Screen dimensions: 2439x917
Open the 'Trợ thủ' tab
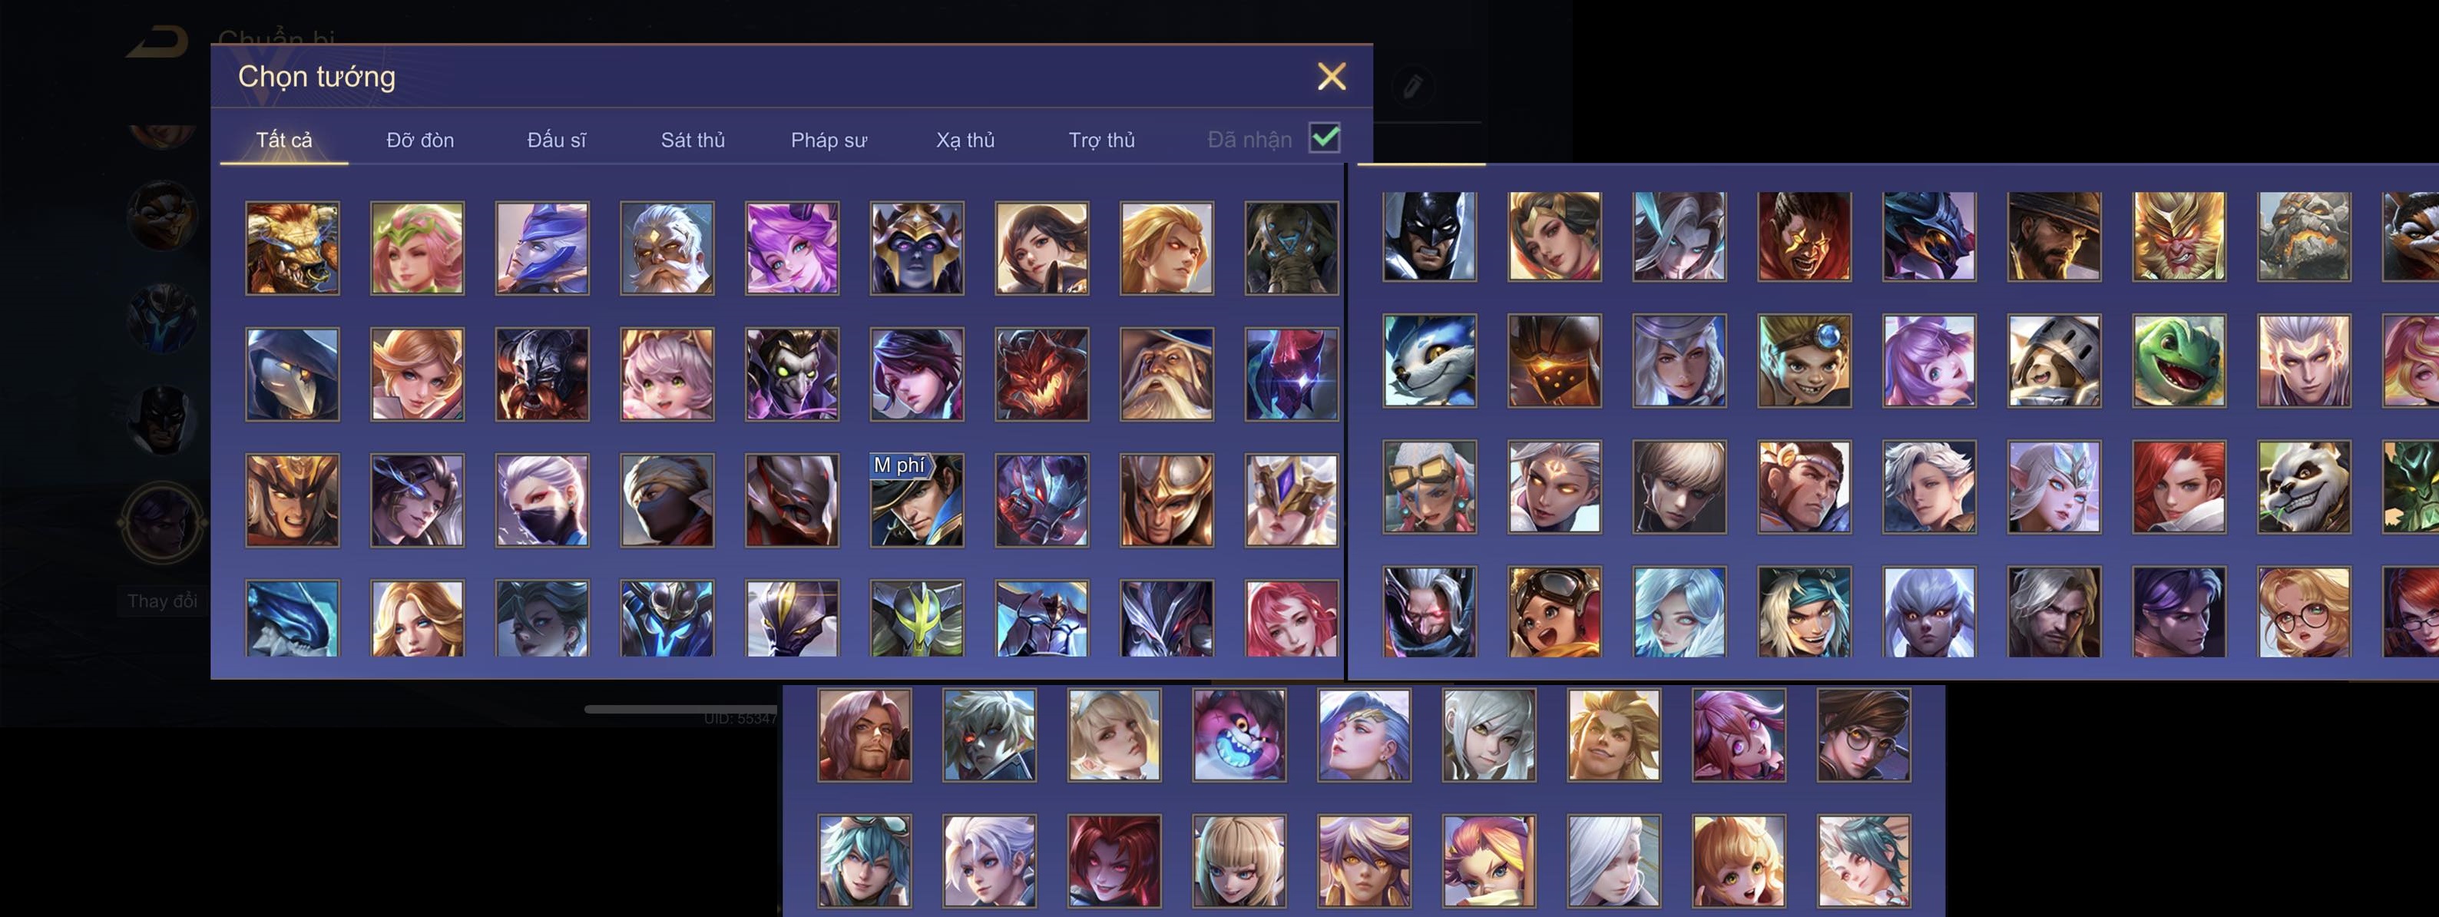(1101, 141)
